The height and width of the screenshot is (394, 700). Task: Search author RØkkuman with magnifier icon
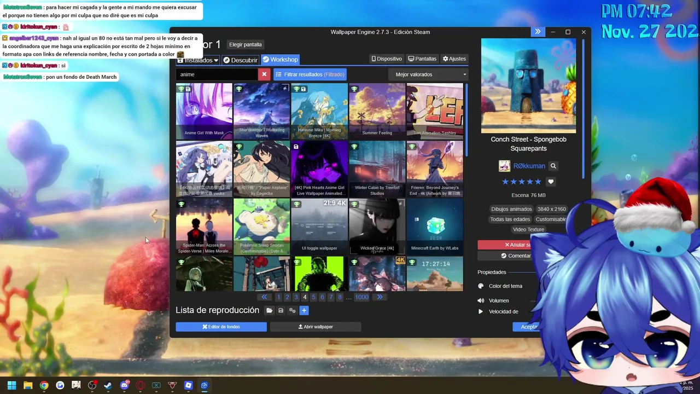point(553,166)
